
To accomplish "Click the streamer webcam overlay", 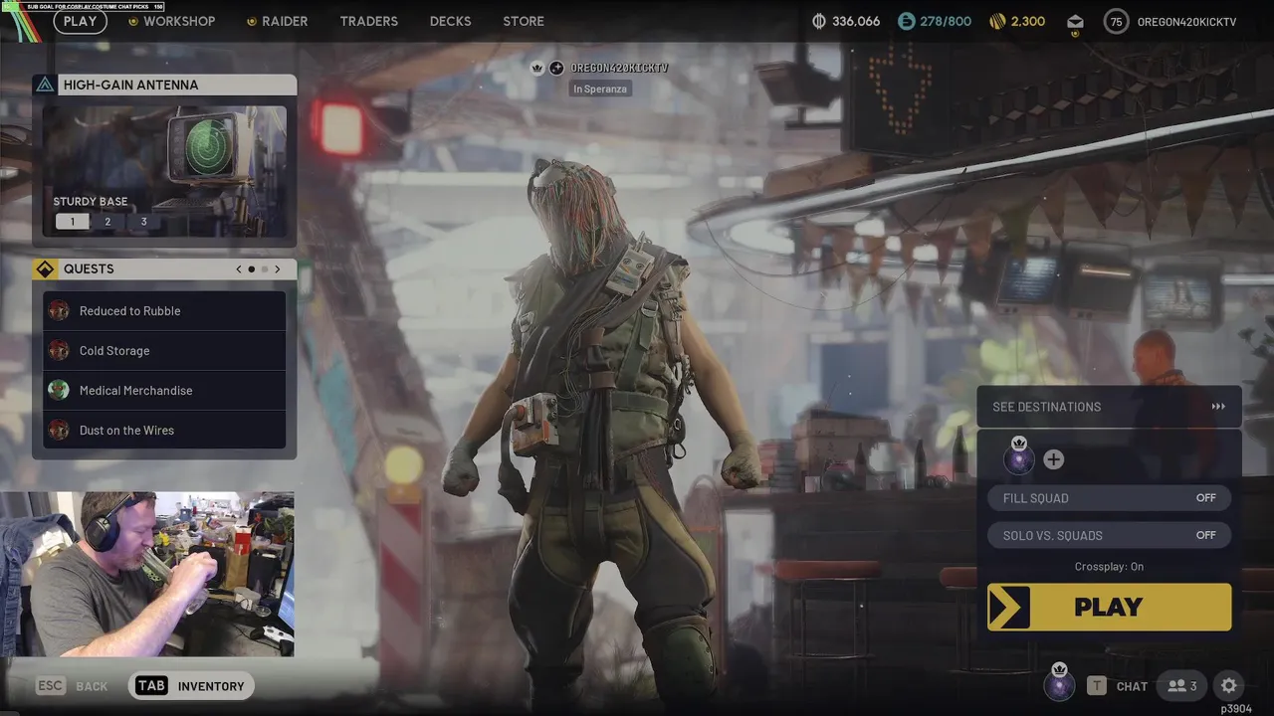I will coord(147,574).
